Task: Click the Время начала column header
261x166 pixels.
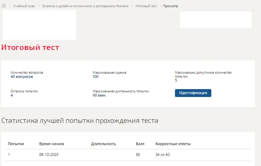Action: [x=51, y=144]
